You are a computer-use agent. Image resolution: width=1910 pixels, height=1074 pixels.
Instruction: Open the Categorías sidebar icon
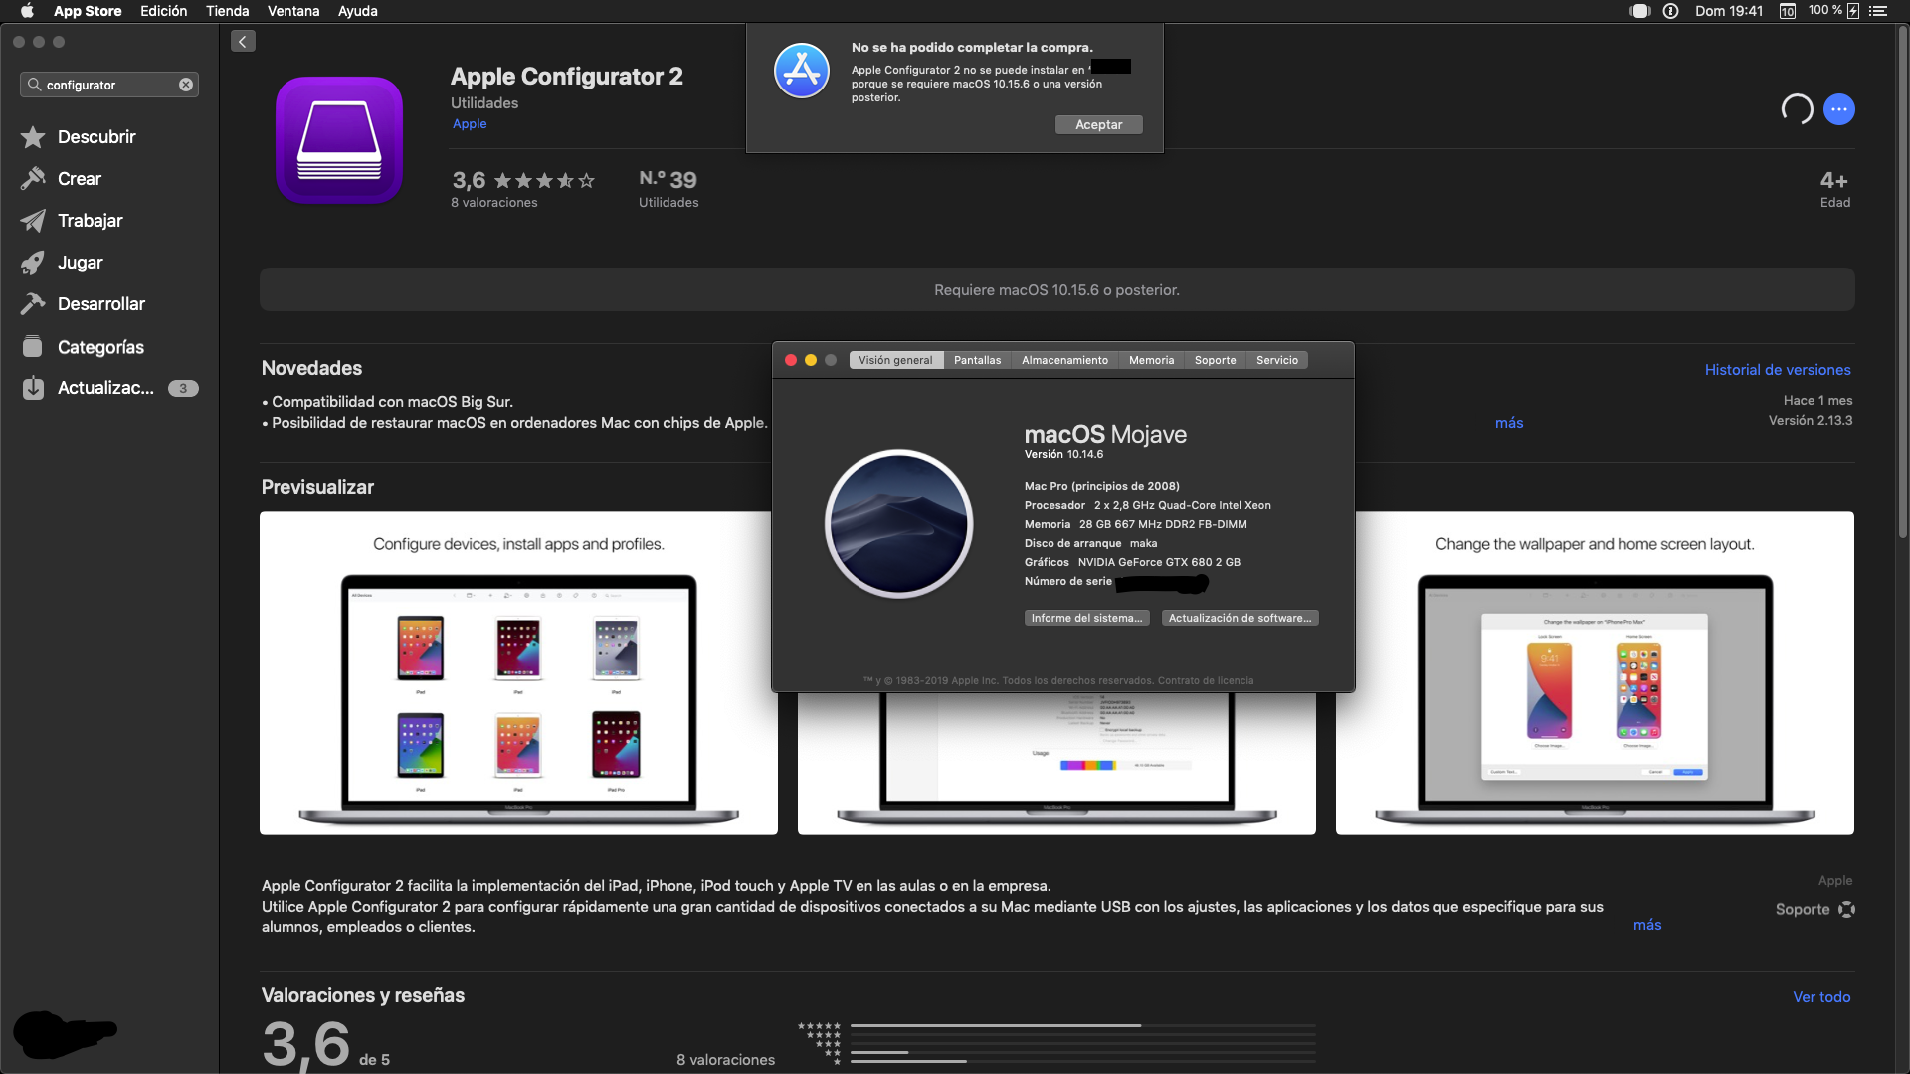[33, 347]
